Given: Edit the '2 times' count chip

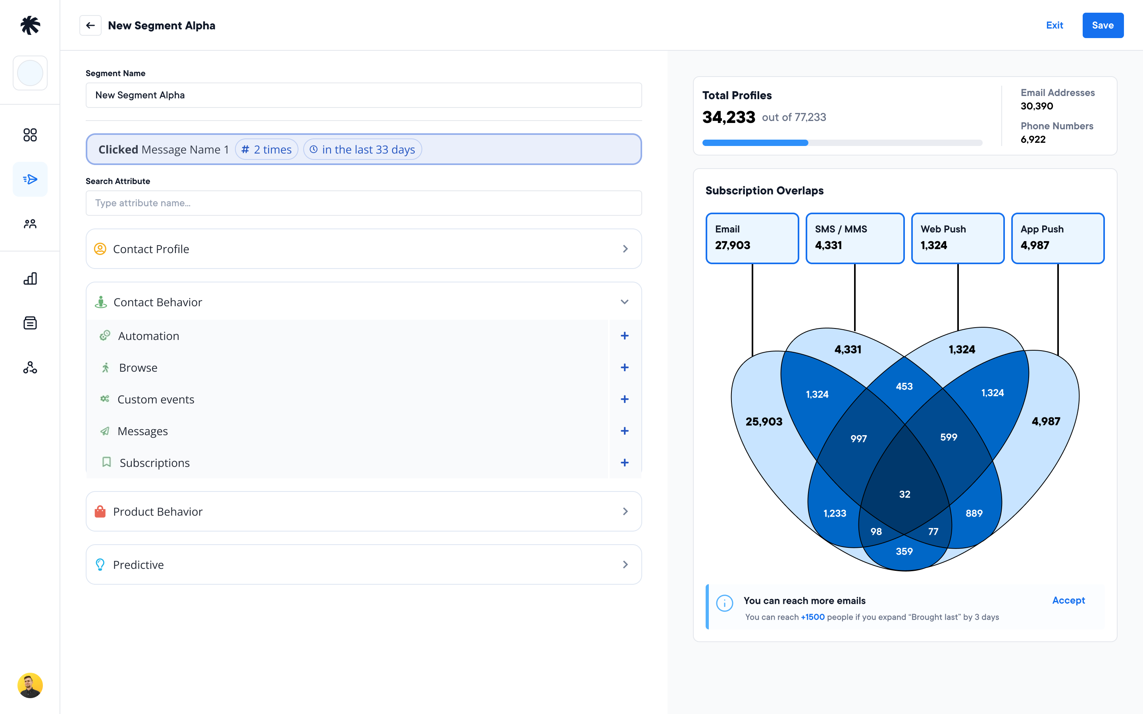Looking at the screenshot, I should coord(266,149).
